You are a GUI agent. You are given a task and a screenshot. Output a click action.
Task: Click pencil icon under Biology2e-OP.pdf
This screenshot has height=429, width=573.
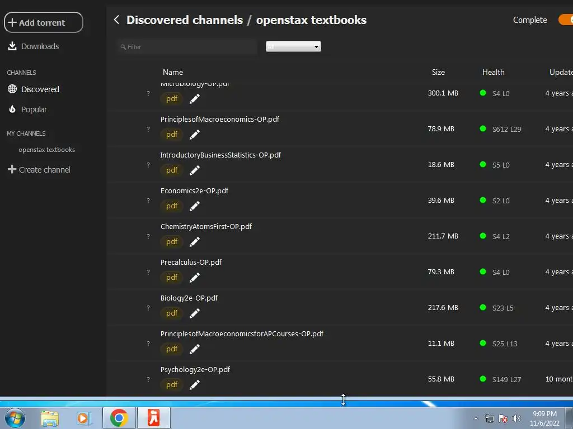tap(194, 313)
